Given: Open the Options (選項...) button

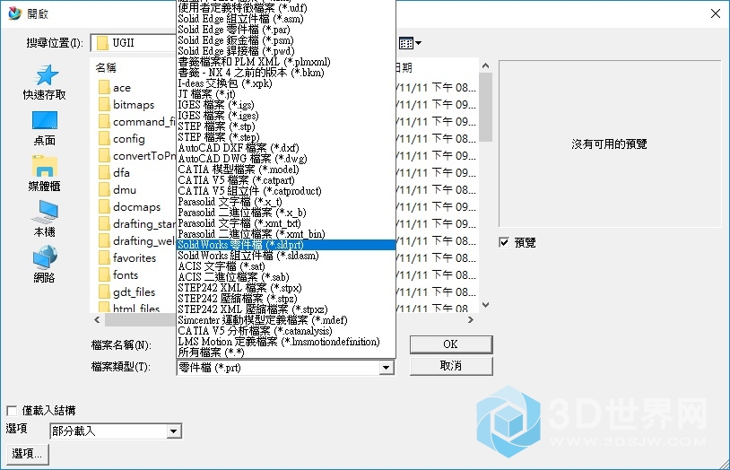Looking at the screenshot, I should coord(27,454).
